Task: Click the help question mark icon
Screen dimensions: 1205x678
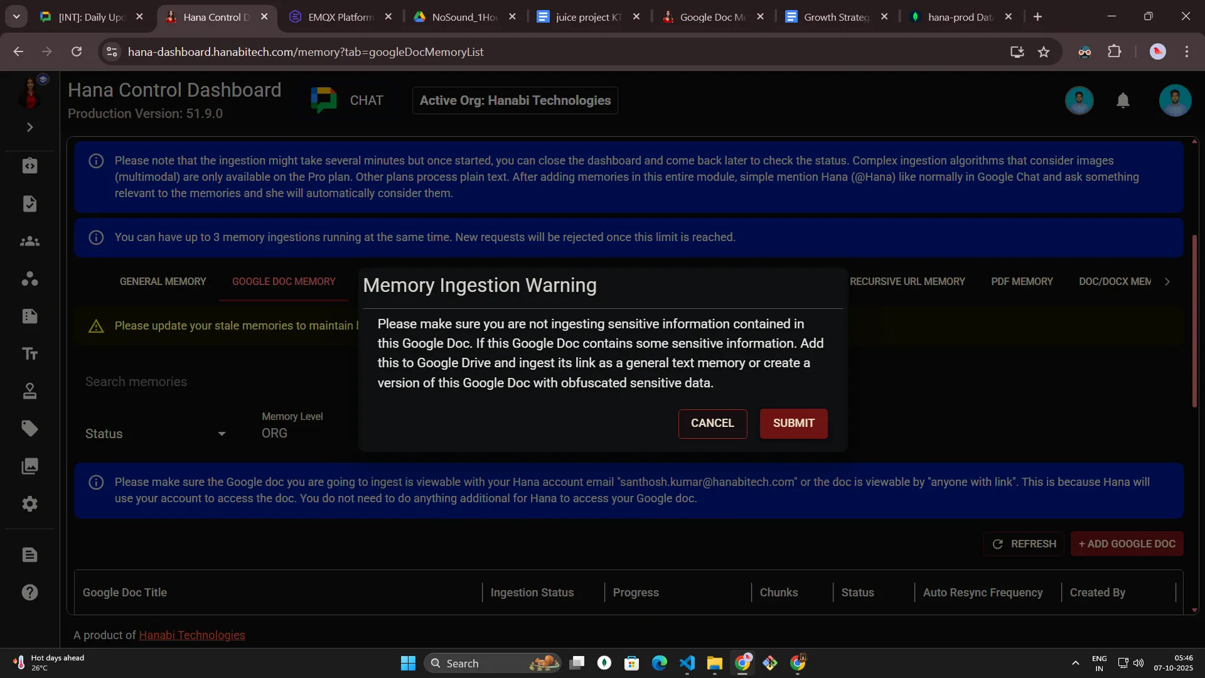Action: coord(29,593)
